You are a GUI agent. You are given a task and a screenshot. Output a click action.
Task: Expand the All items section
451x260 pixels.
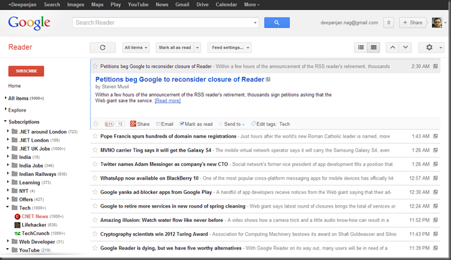tap(6, 98)
